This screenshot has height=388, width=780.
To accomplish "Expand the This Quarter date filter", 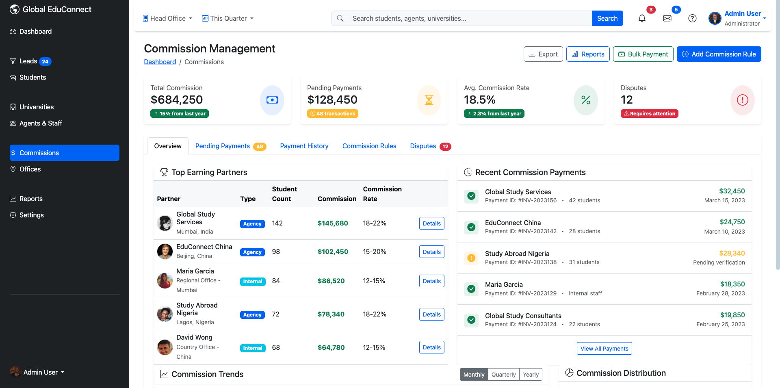I will [227, 18].
